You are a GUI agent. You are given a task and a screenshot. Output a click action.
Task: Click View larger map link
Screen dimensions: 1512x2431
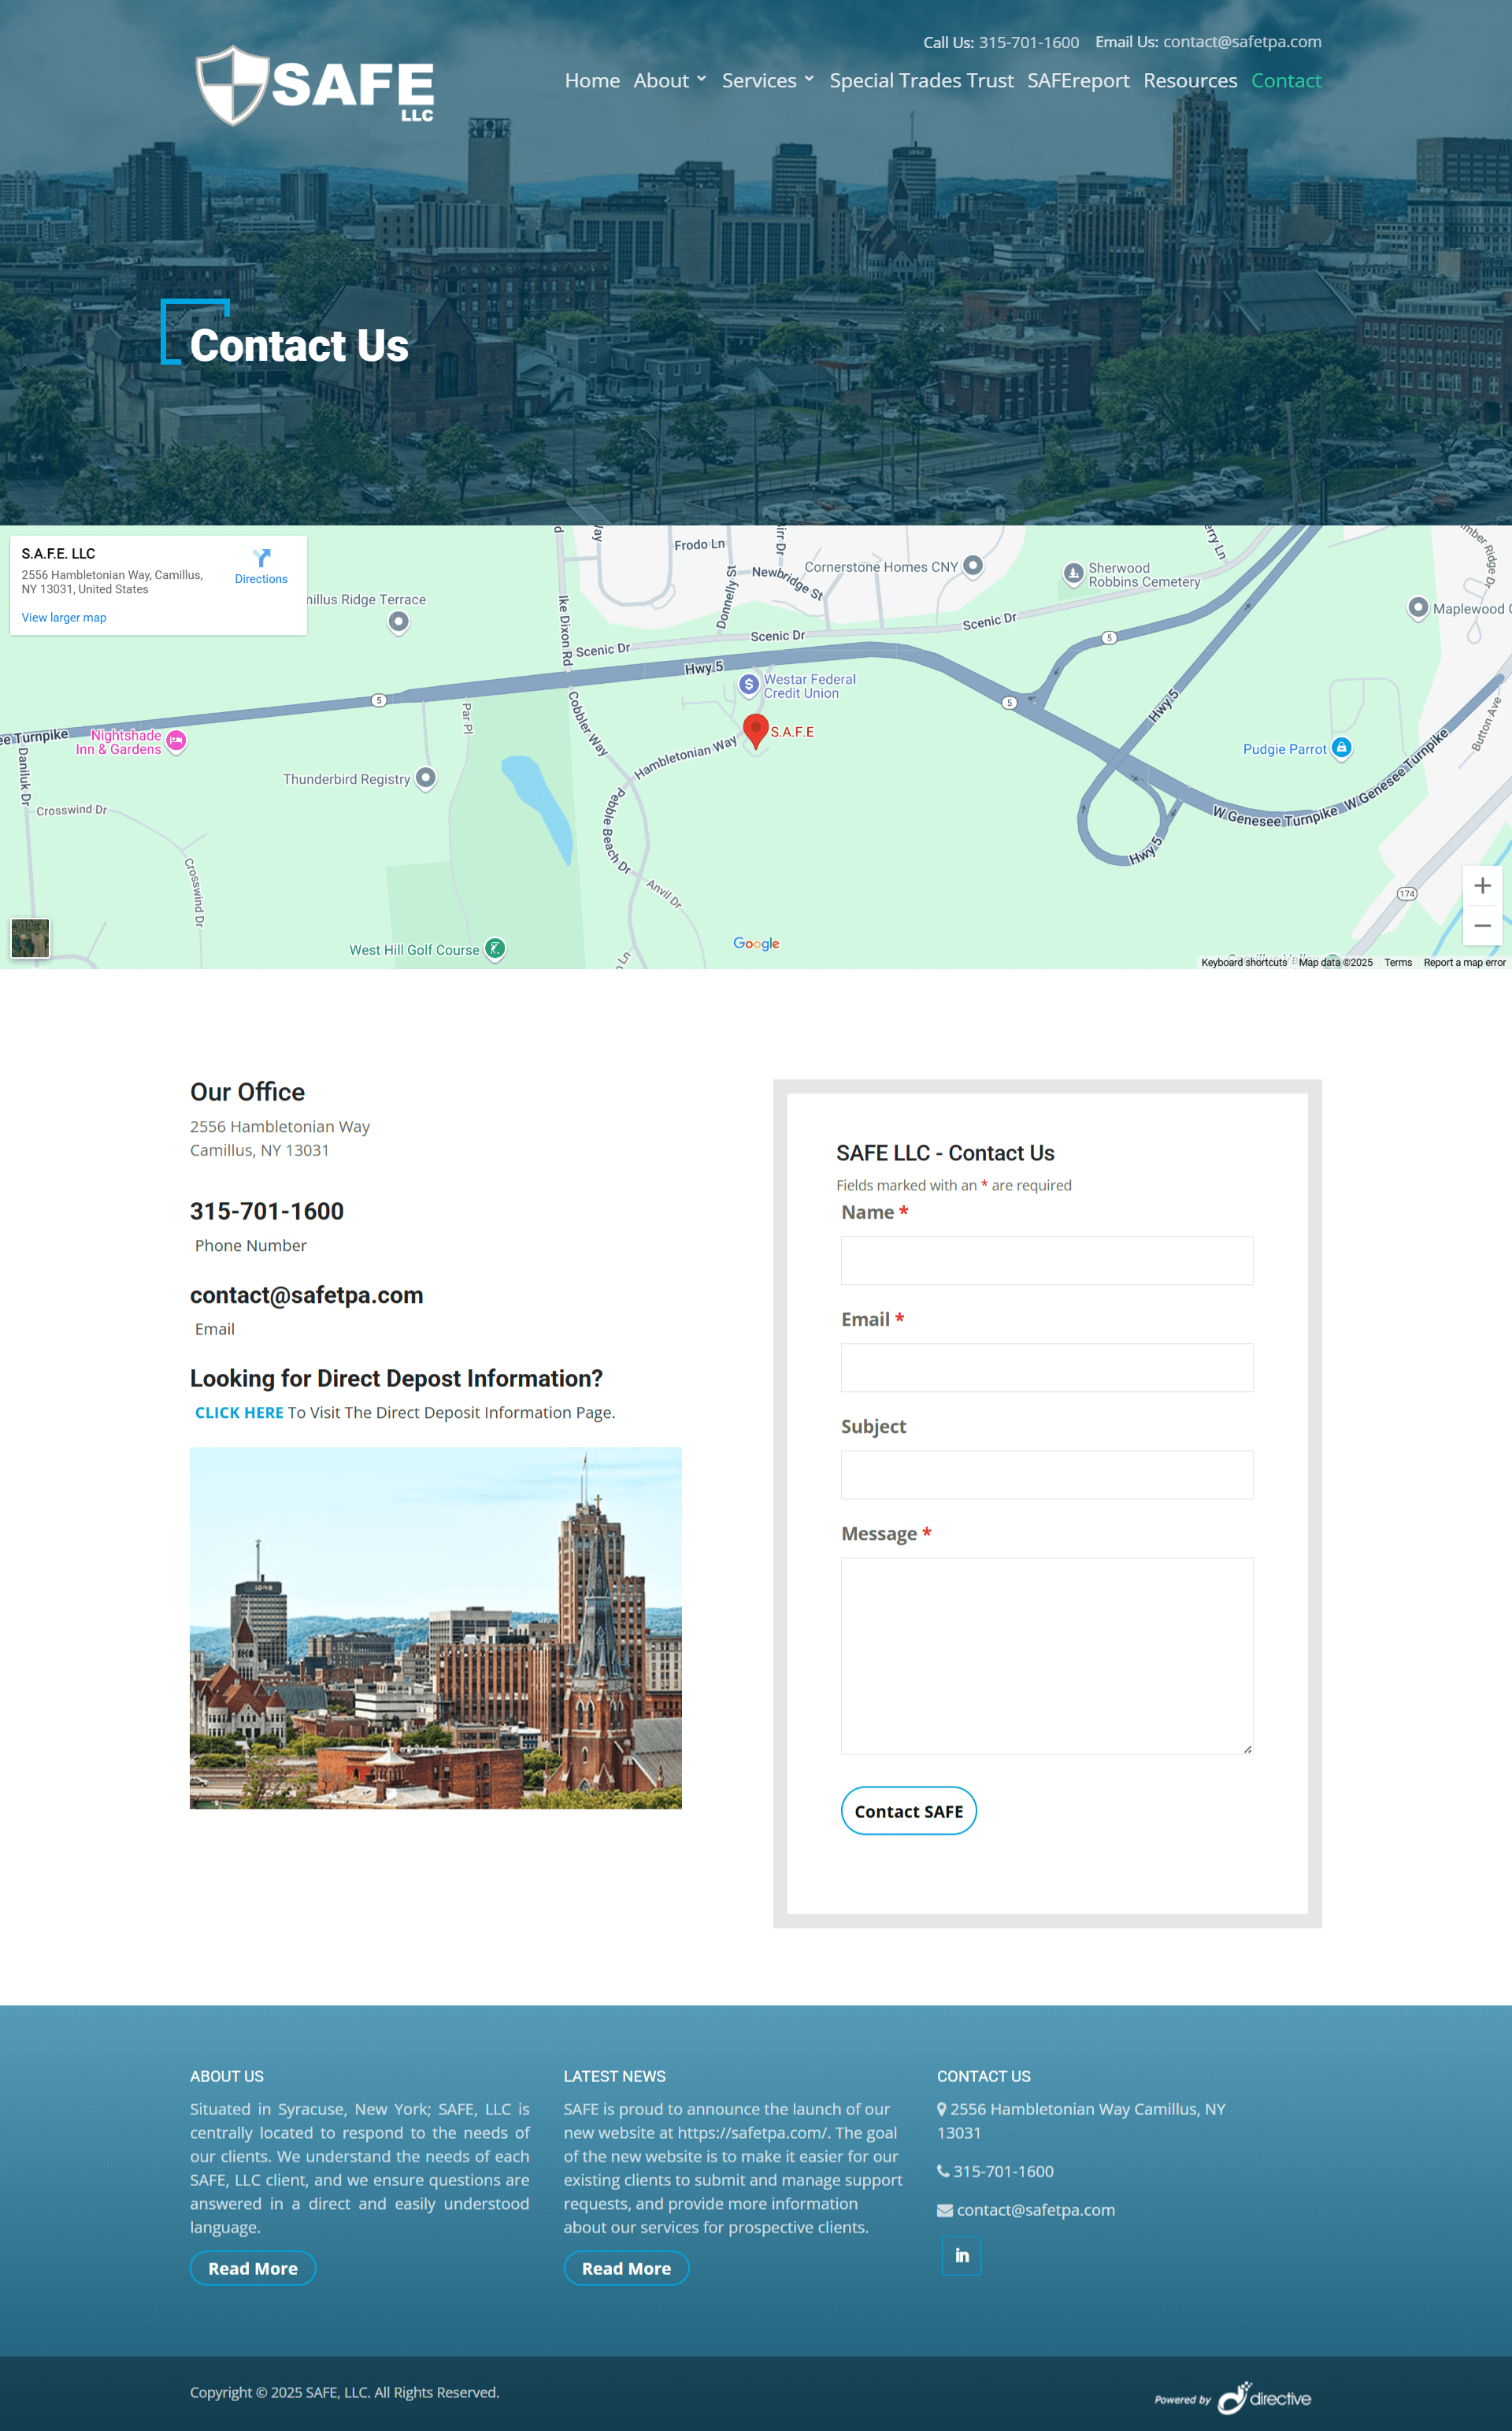point(64,617)
